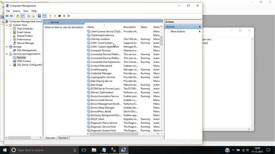Click the Start Service play icon
Screen dimensions: 275x154
[51, 16]
